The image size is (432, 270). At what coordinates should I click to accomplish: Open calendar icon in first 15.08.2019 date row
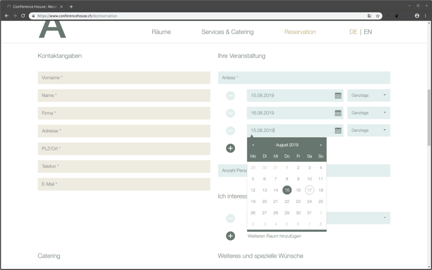point(338,95)
